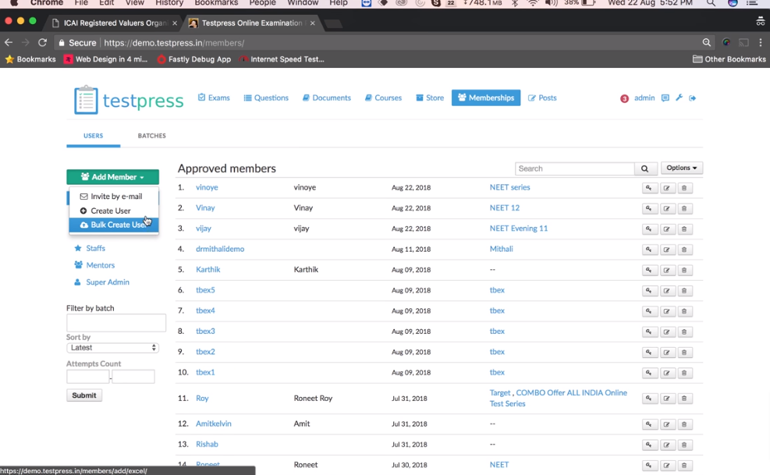The height and width of the screenshot is (475, 770).
Task: Open the Store section
Action: pyautogui.click(x=428, y=97)
